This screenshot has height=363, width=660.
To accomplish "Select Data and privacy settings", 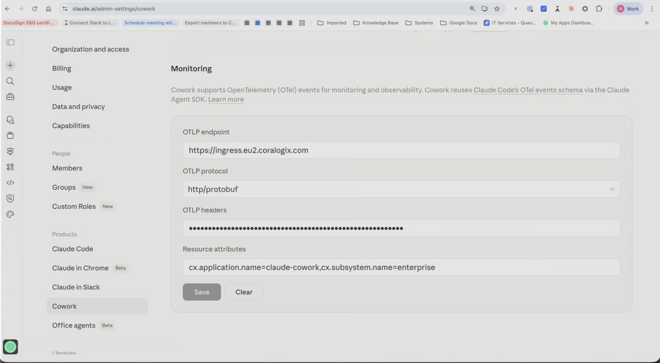I will pyautogui.click(x=78, y=106).
